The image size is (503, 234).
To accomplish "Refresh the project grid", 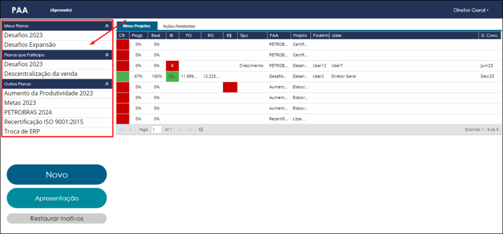I will [201, 130].
